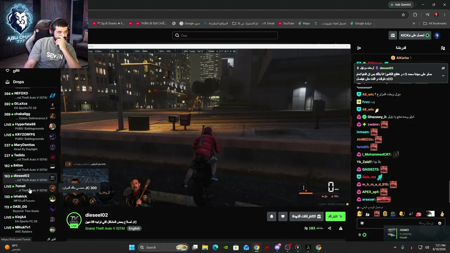The image size is (450, 253).
Task: Open 7omsii live channel
Action: tap(30, 188)
